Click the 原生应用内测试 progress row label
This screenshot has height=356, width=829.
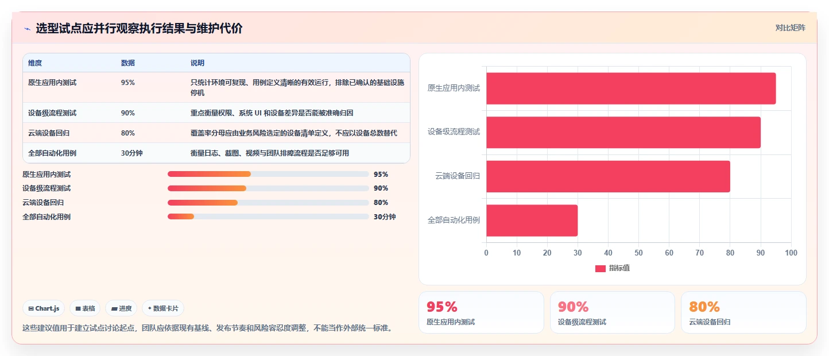pyautogui.click(x=47, y=174)
